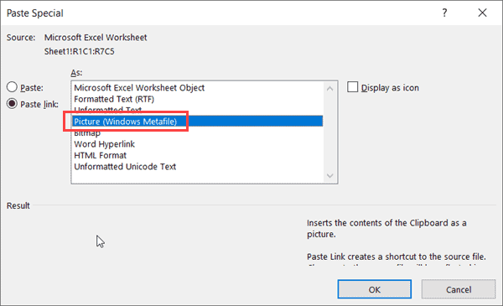Viewport: 503px width, 306px height.
Task: Click the Help question mark icon
Action: click(444, 13)
